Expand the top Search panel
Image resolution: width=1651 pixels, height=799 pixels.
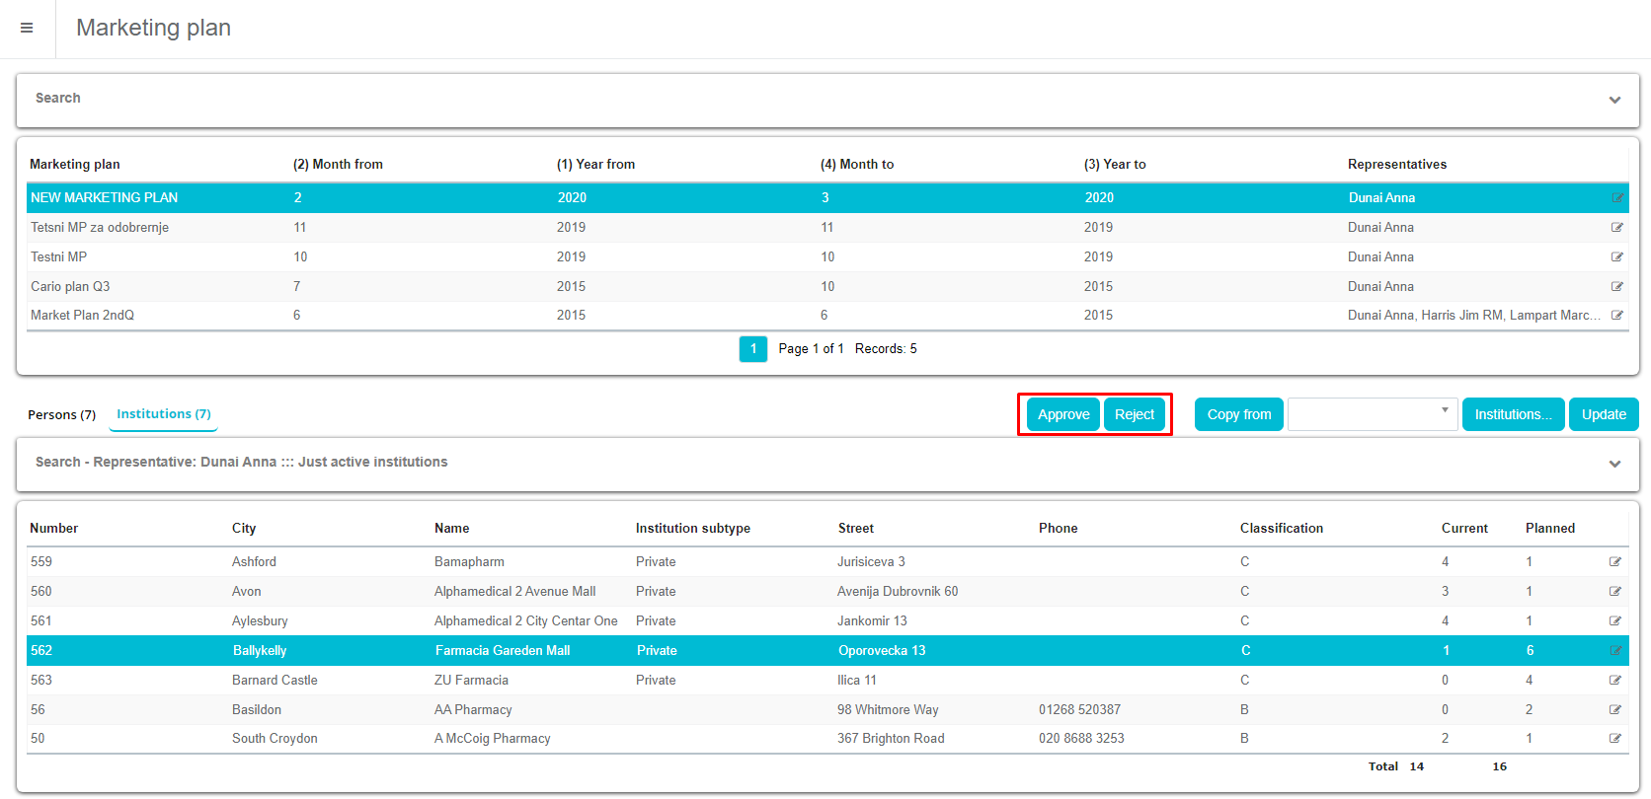[1614, 100]
